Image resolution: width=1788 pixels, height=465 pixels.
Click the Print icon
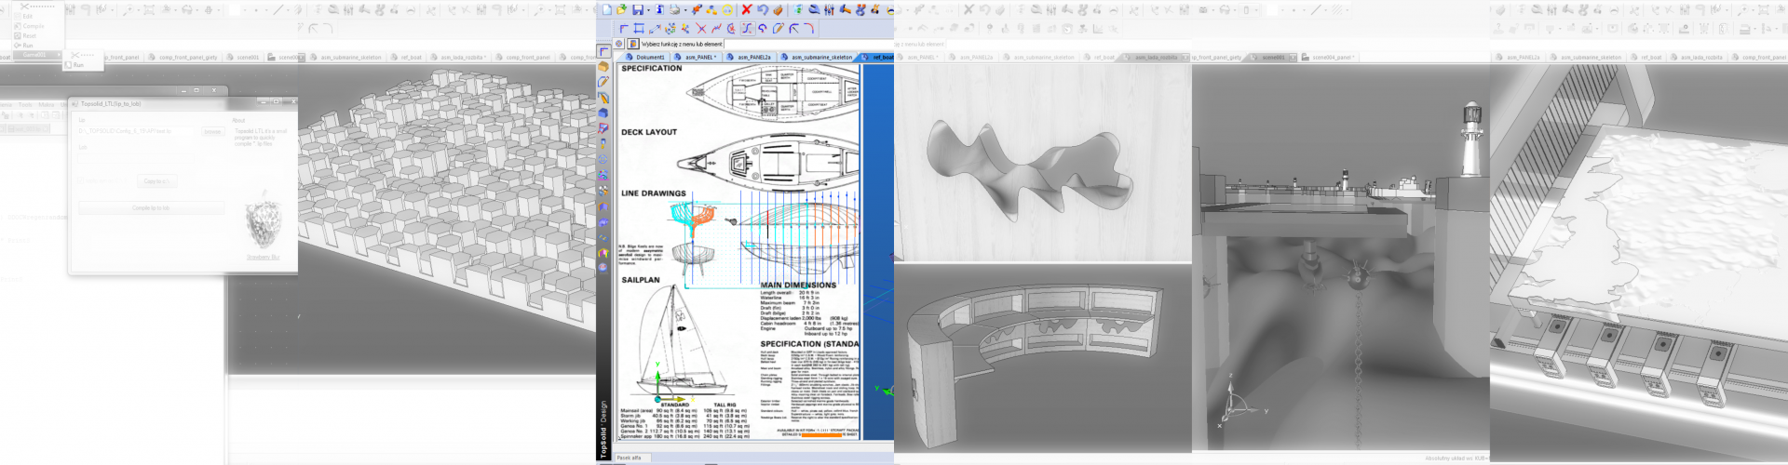click(x=674, y=9)
